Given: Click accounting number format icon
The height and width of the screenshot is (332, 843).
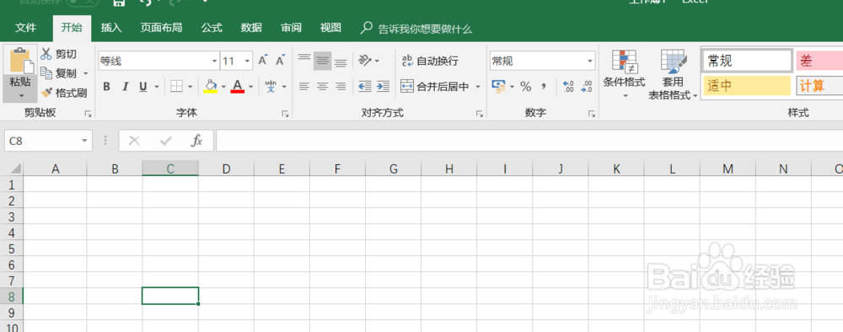Looking at the screenshot, I should pyautogui.click(x=498, y=87).
